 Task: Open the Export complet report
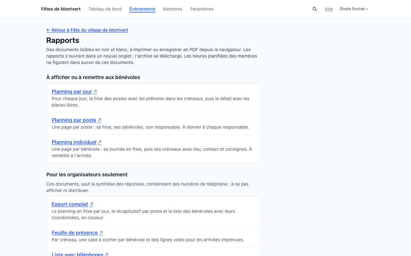pyautogui.click(x=70, y=204)
